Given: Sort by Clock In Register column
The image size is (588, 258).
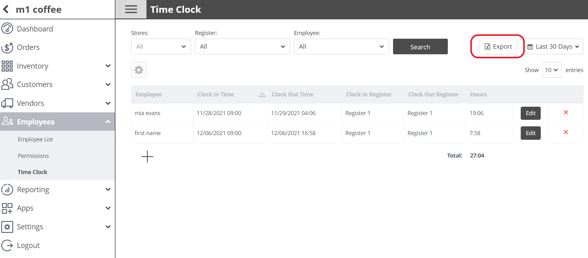Looking at the screenshot, I should coord(369,94).
